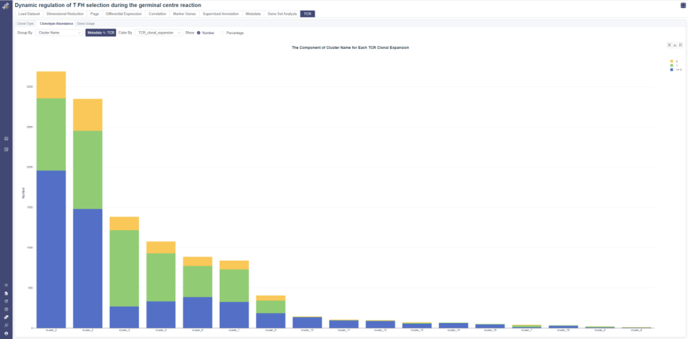688x339 pixels.
Task: Open the user account icon at the sidebar bottom
Action: (x=6, y=333)
